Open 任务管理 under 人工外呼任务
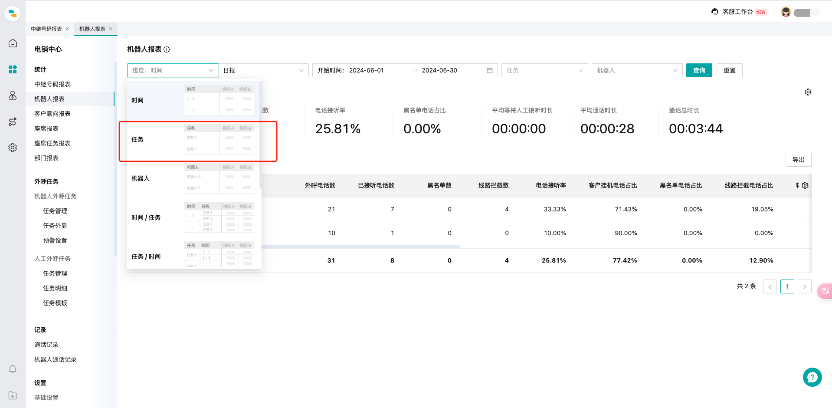 (55, 273)
